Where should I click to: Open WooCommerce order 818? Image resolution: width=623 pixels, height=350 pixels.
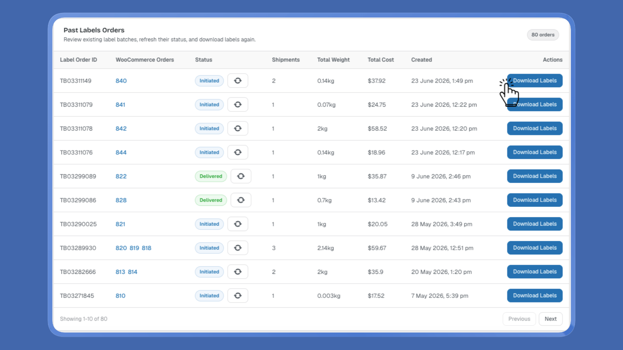click(x=146, y=248)
